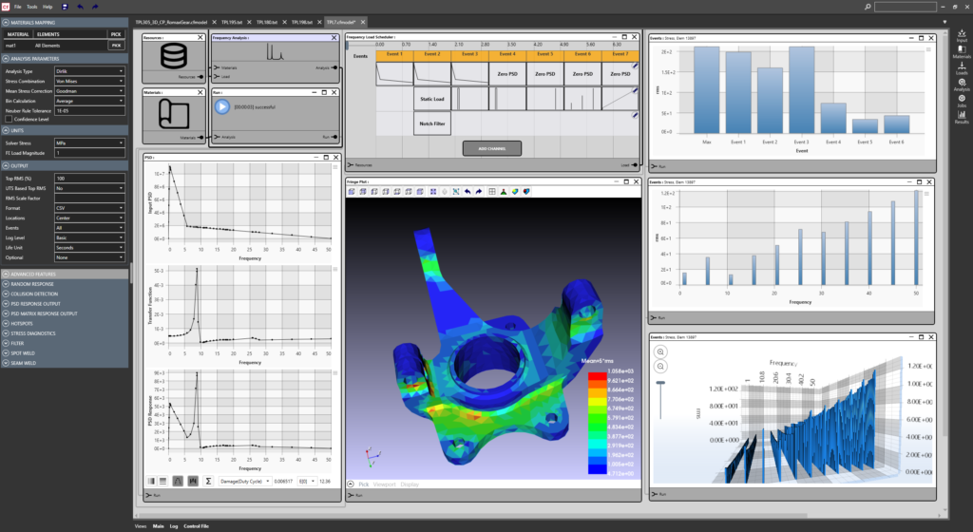This screenshot has height=532, width=973.
Task: Click the fit-all view icon in Fringe Plot toolbar
Action: (433, 192)
